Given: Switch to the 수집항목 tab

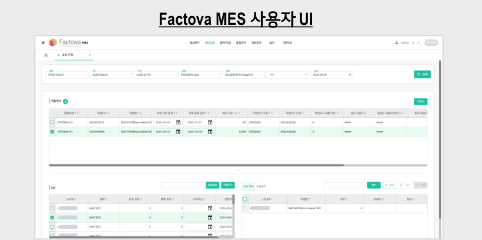Looking at the screenshot, I should point(261,186).
